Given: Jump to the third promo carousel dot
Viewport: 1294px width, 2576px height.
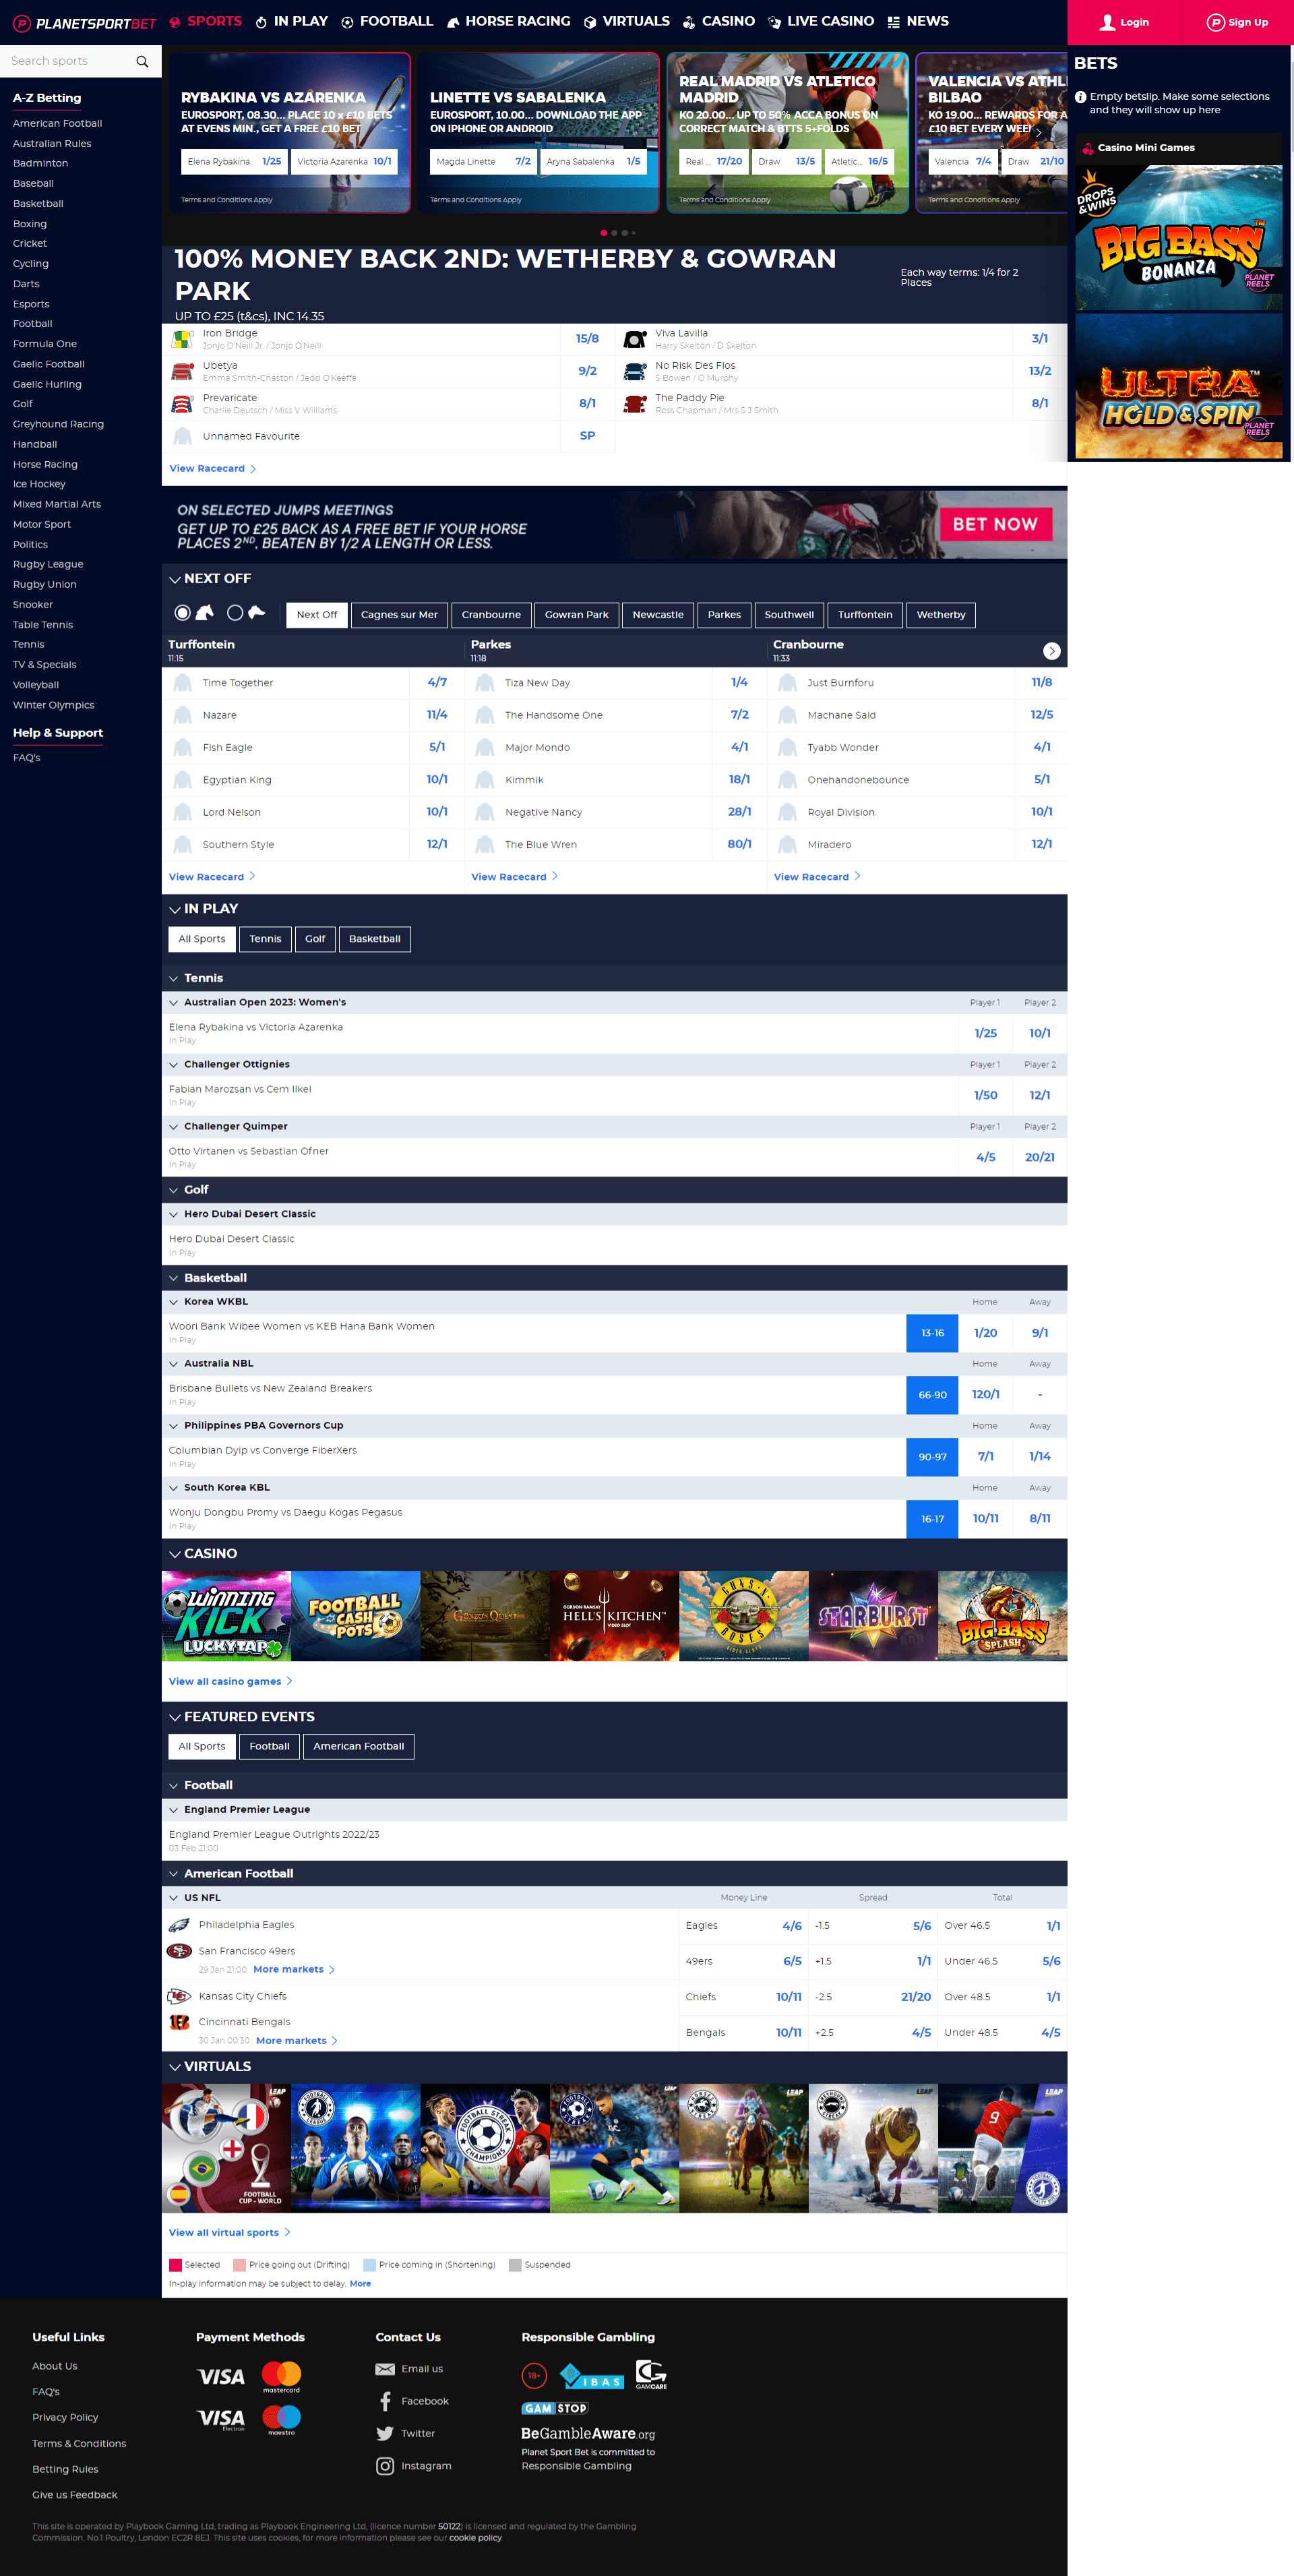Looking at the screenshot, I should pos(625,233).
